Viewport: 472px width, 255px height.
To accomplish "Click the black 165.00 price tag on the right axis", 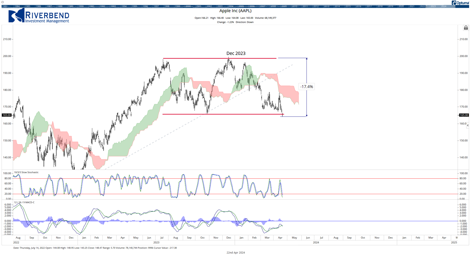I will click(x=464, y=115).
